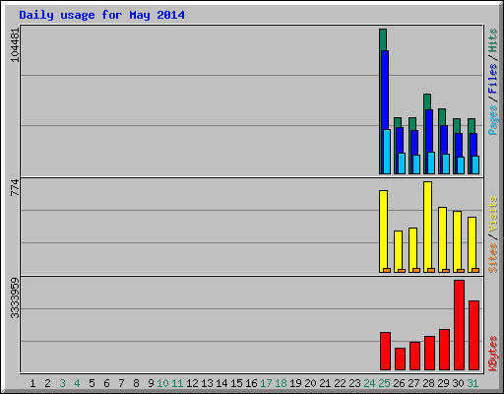Click the day 1 axis label
Viewport: 504px width, 394px height.
point(32,383)
